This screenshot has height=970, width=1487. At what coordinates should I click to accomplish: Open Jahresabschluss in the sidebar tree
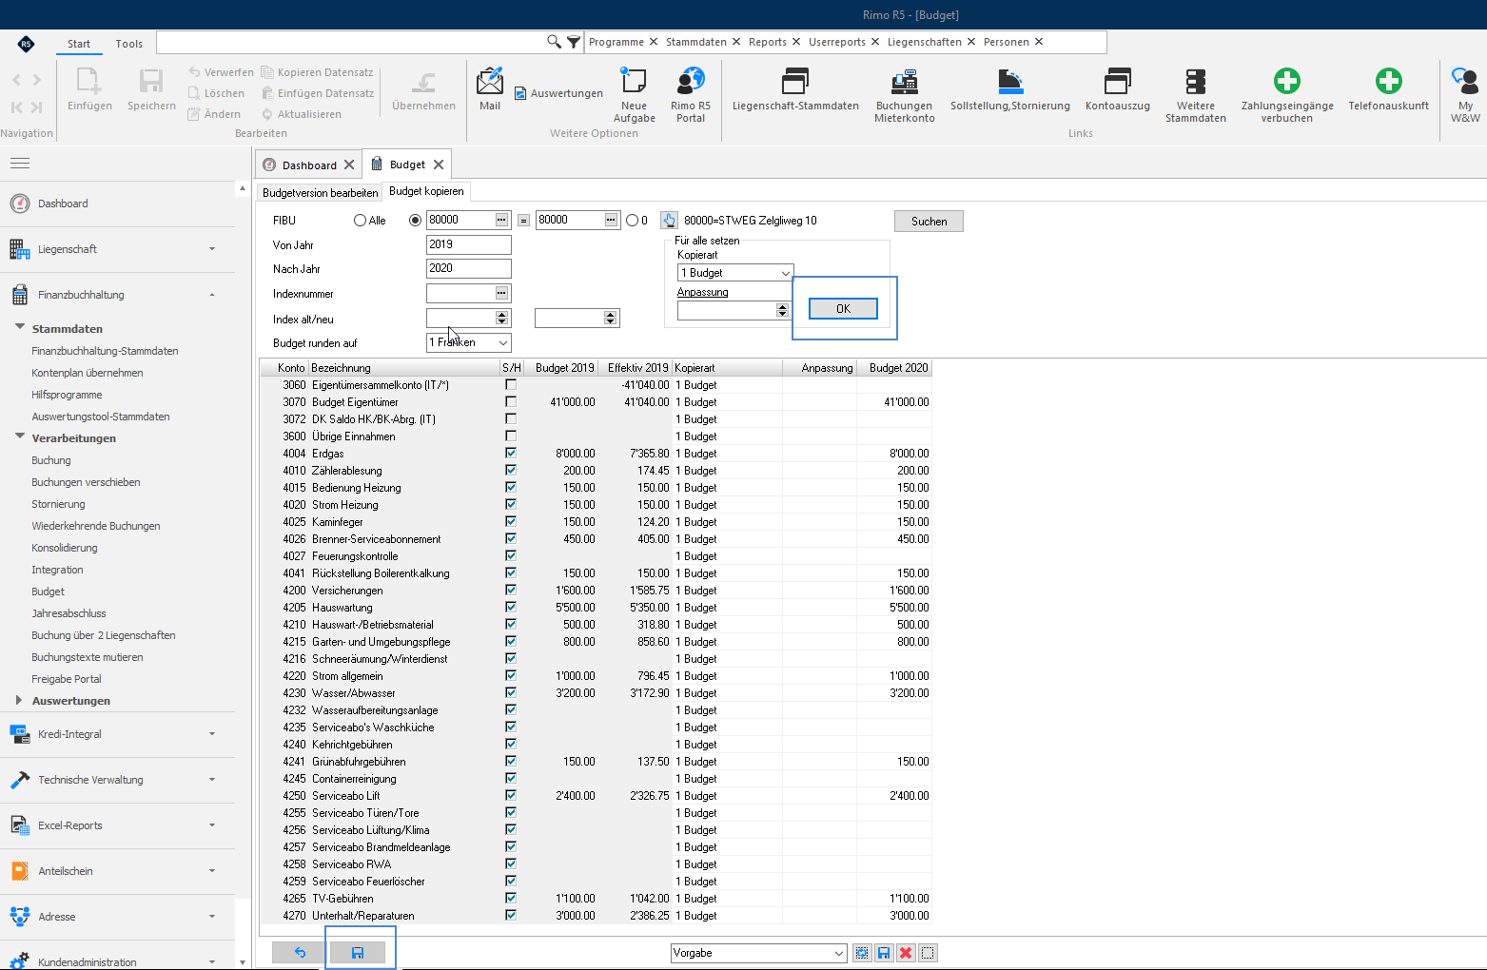pos(68,613)
